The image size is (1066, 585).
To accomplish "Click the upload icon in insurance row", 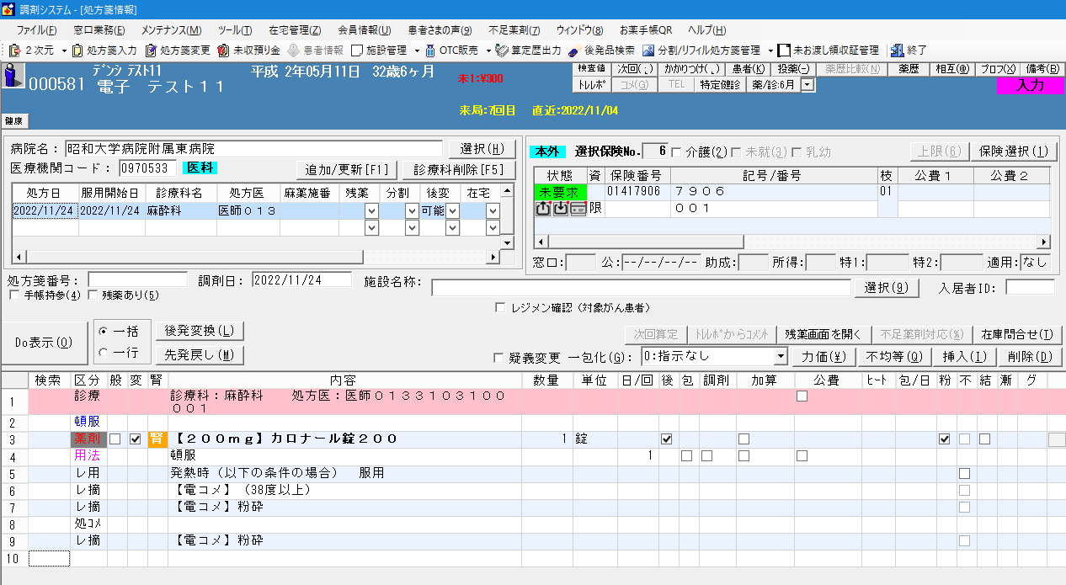I will click(543, 209).
